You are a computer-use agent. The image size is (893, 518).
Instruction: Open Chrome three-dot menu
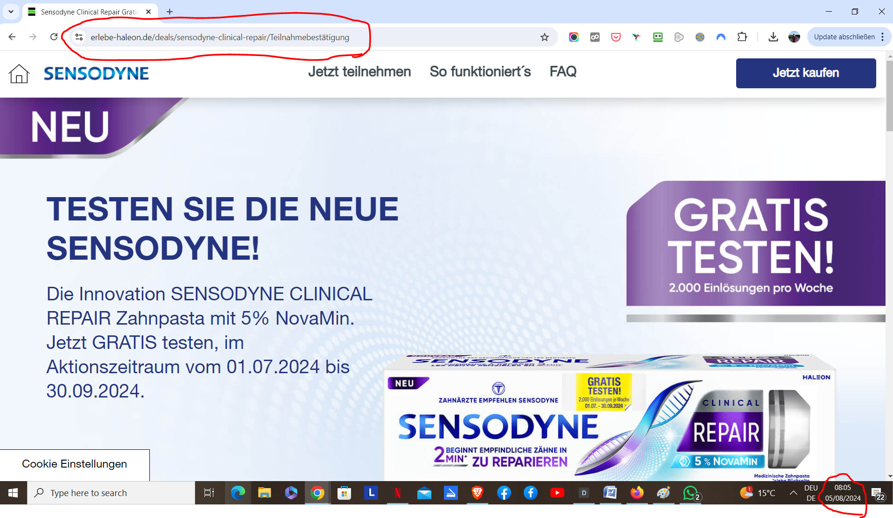click(x=882, y=37)
